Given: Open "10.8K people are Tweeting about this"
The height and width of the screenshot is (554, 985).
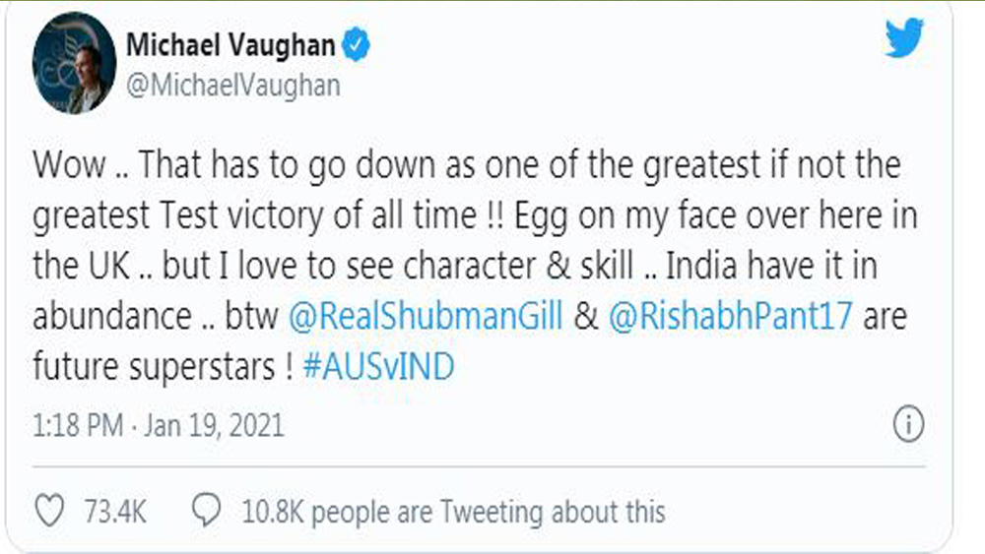Looking at the screenshot, I should click(453, 512).
